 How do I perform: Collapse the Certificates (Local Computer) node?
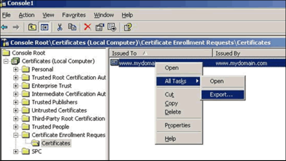pyautogui.click(x=6, y=61)
